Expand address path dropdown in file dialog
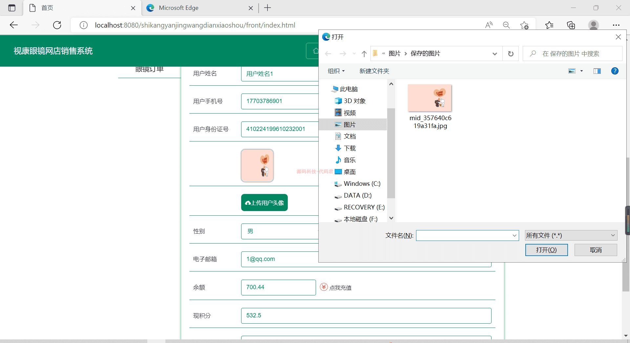630x343 pixels. coord(494,54)
